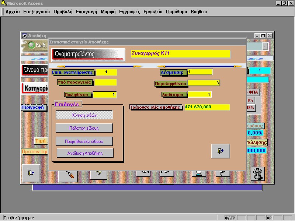Click the Ανάλυση Αποθήκης button
The width and height of the screenshot is (295, 221).
pyautogui.click(x=85, y=153)
